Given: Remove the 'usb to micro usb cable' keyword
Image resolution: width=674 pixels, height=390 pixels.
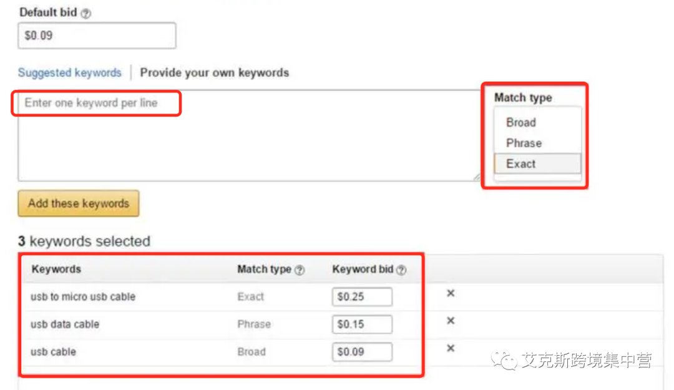Looking at the screenshot, I should pyautogui.click(x=451, y=293).
